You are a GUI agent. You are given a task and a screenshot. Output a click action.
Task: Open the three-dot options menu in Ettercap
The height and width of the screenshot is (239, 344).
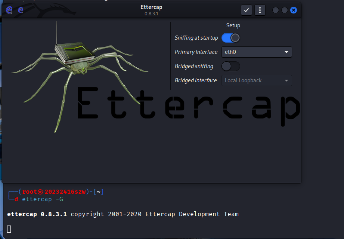pyautogui.click(x=260, y=10)
